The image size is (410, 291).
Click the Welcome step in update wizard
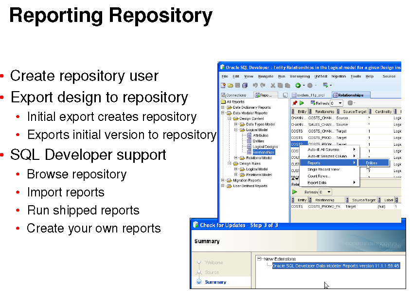(214, 262)
